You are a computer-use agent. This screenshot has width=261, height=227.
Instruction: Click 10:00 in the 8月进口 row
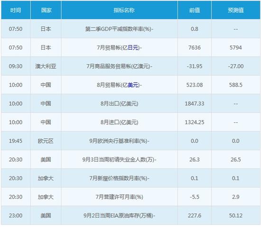(16, 122)
